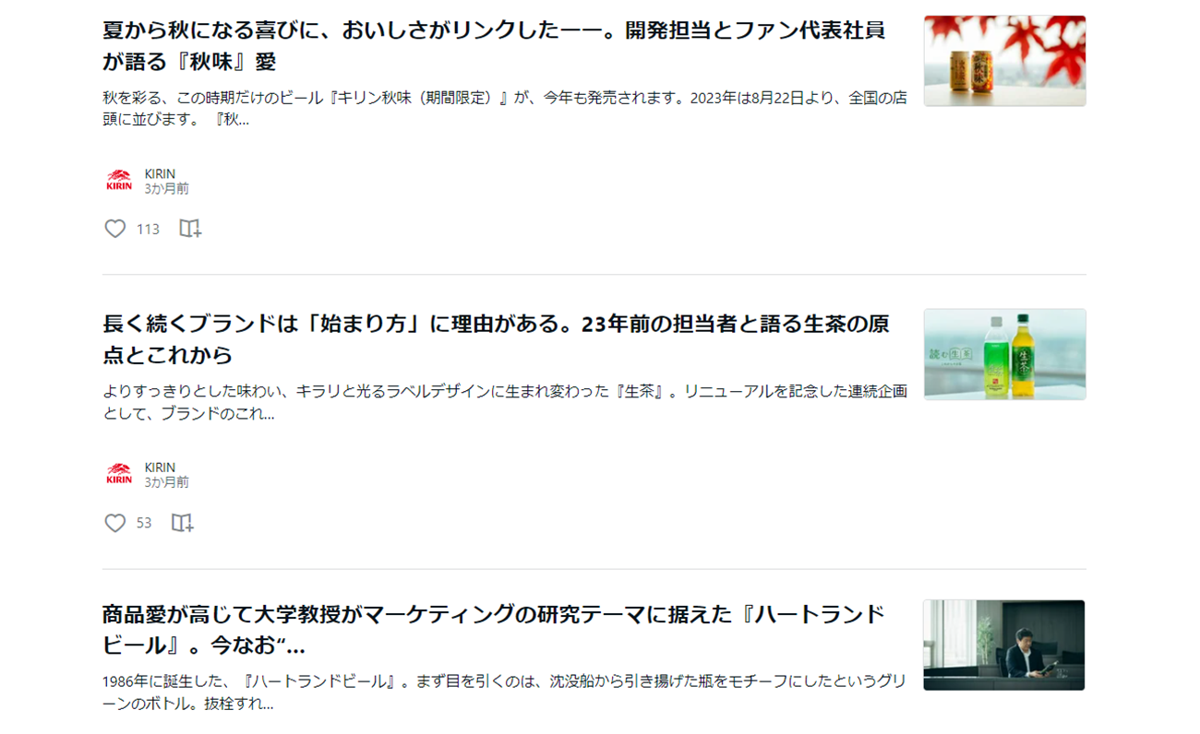Add the 秋味 article to a magazine
The height and width of the screenshot is (734, 1200).
click(190, 229)
